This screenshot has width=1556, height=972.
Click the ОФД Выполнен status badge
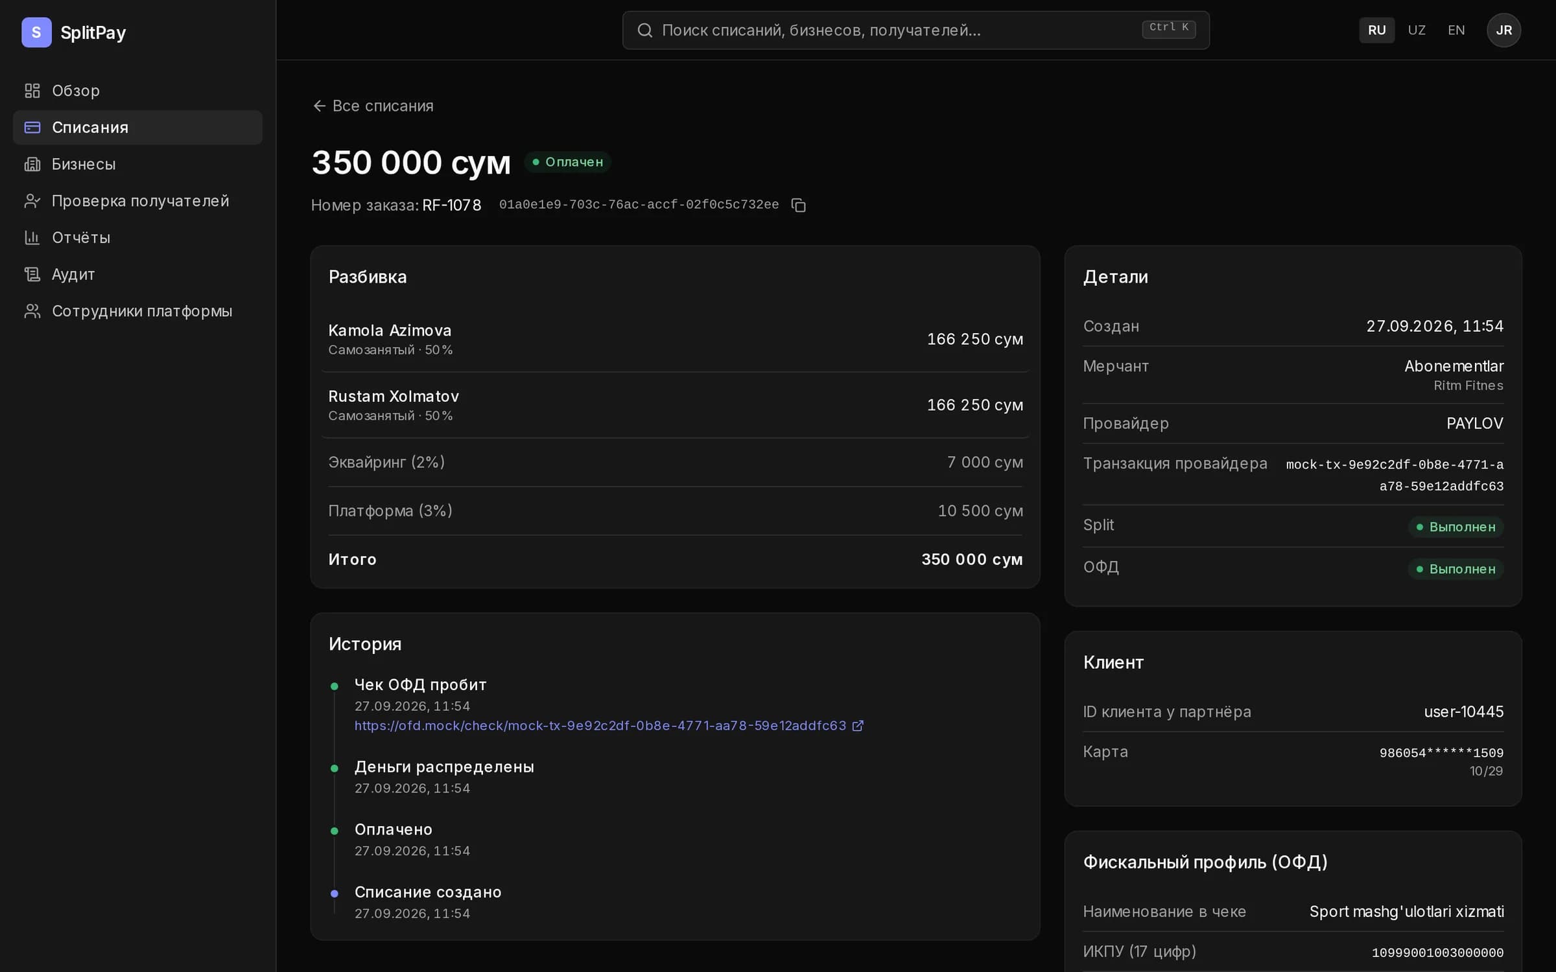pyautogui.click(x=1456, y=569)
